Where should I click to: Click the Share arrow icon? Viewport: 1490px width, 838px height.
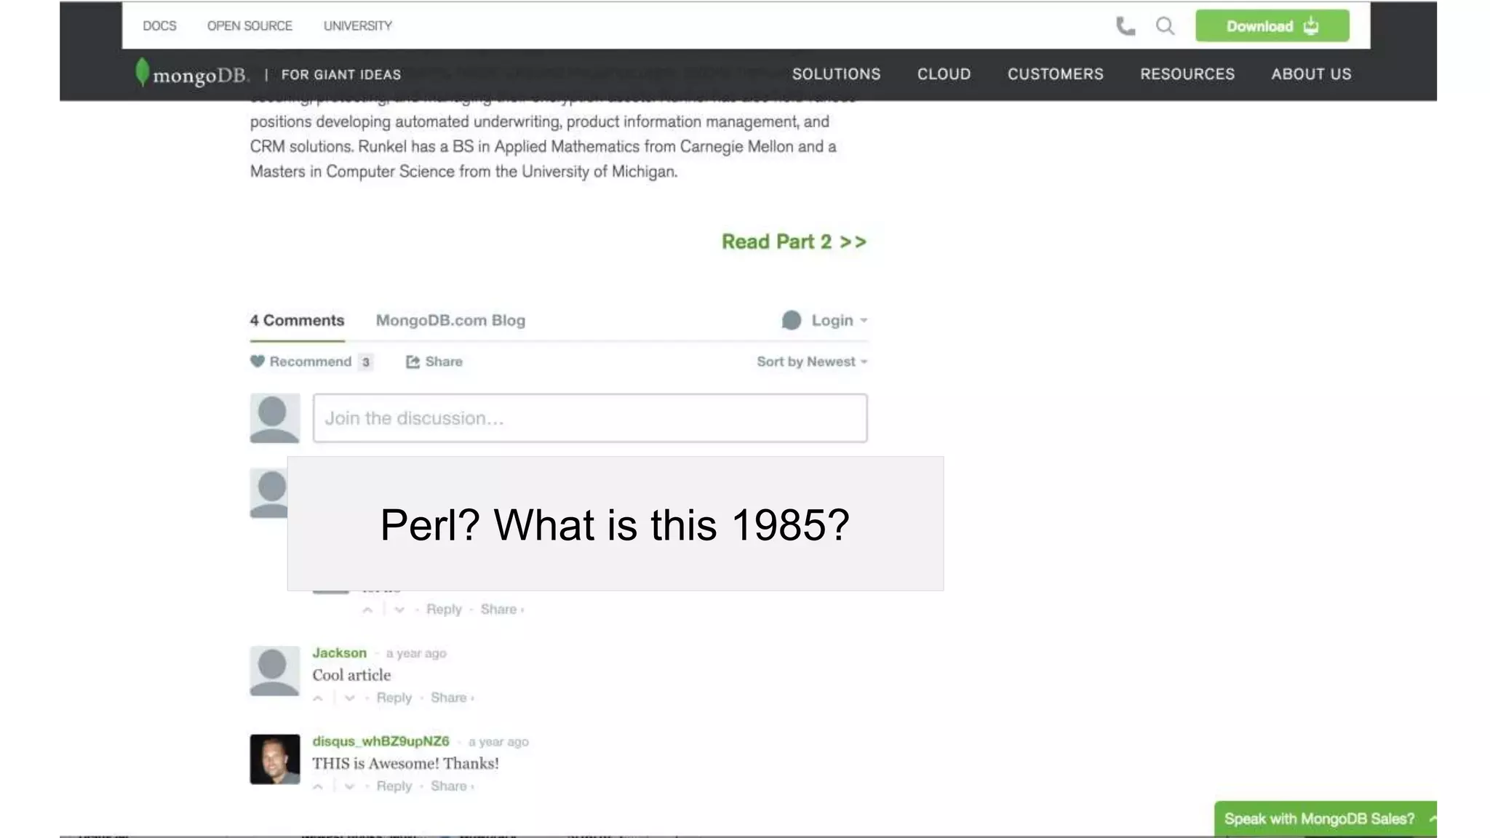point(413,362)
